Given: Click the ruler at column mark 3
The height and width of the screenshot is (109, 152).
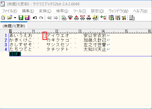Looking at the screenshot, I should [80, 31].
